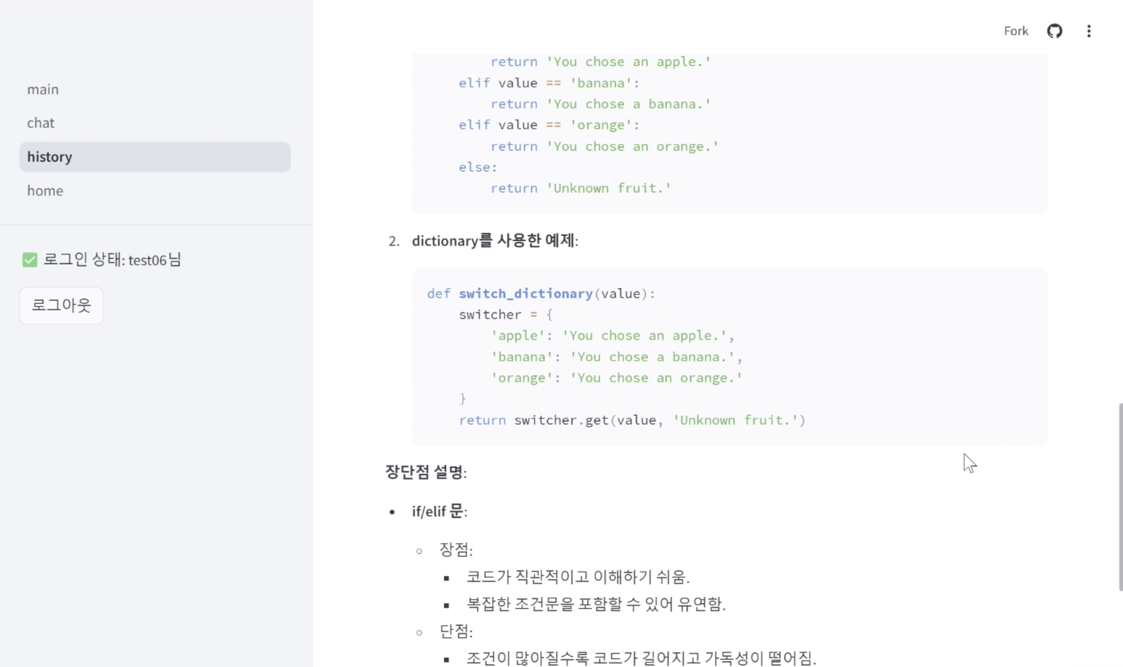Click the '조건이 많아질수록' bullet text
This screenshot has width=1123, height=667.
coord(529,658)
